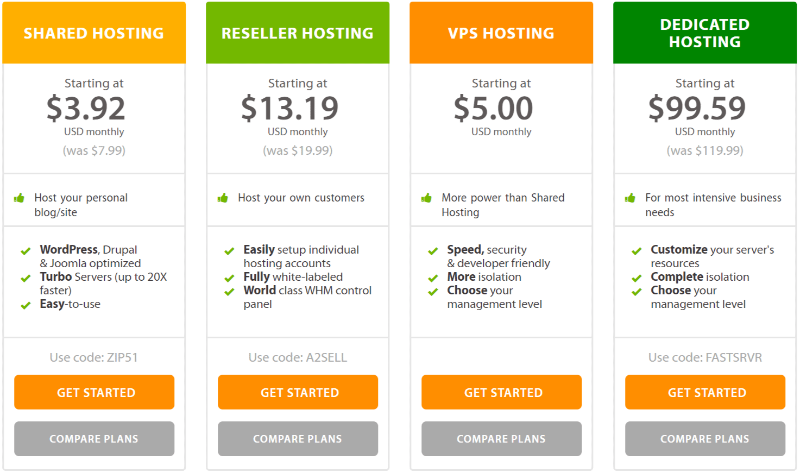The image size is (800, 473).
Task: Click GET STARTED under Dedicated Hosting
Action: tap(704, 392)
